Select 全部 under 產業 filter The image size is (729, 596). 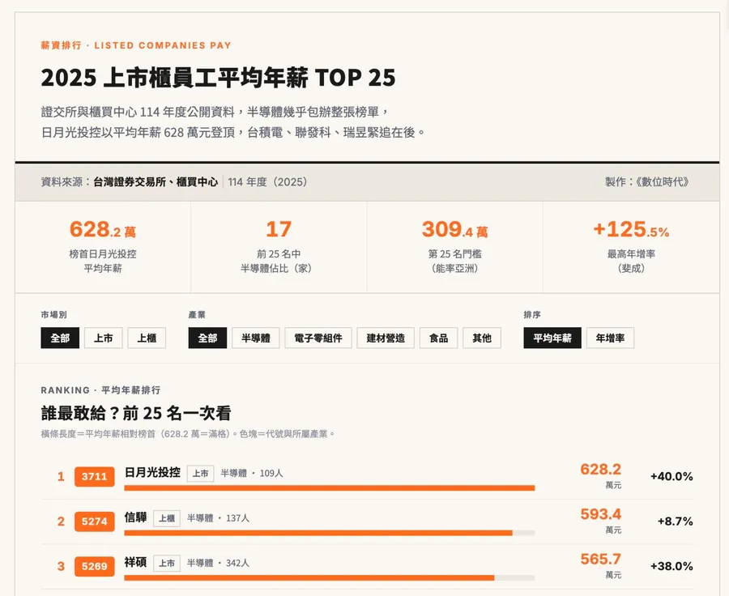click(x=207, y=338)
